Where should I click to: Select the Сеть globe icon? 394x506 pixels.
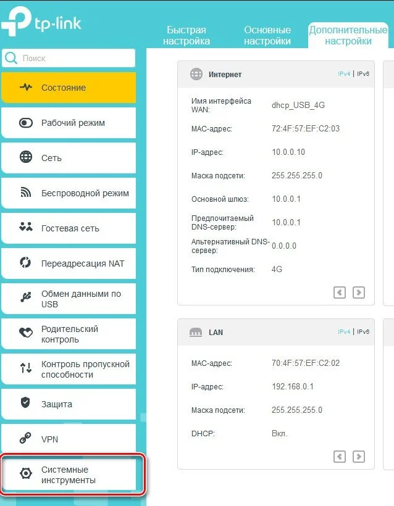(x=26, y=157)
